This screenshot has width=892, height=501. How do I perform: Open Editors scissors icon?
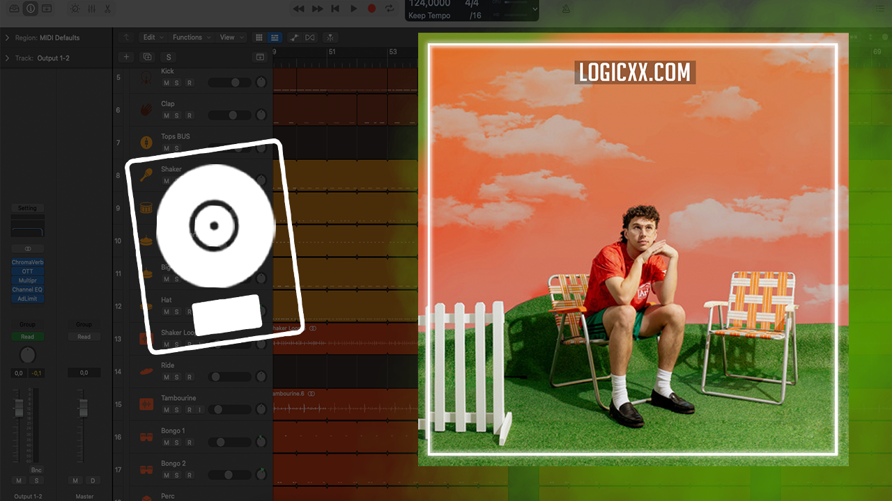(x=107, y=8)
